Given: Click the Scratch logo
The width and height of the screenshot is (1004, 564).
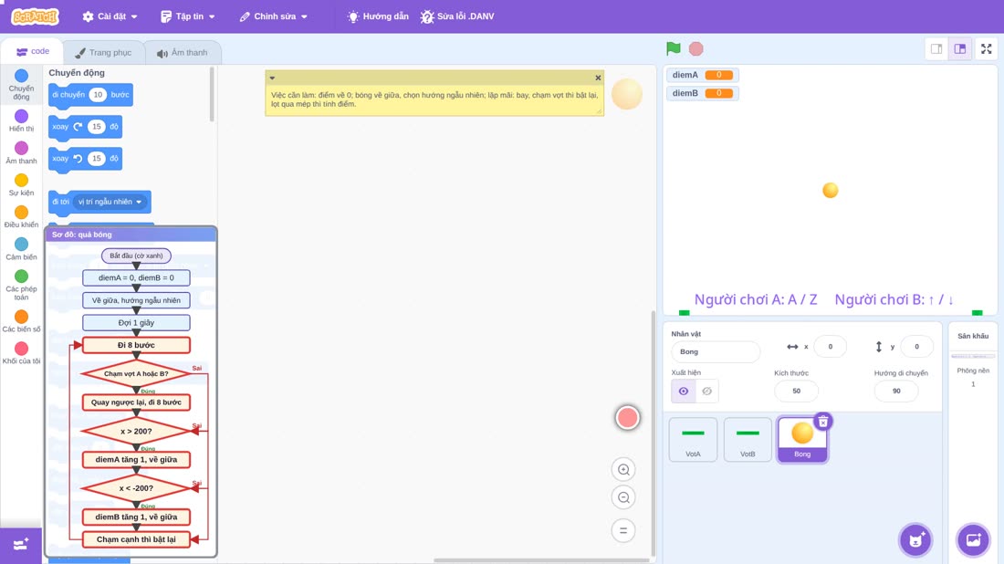Looking at the screenshot, I should pos(36,16).
